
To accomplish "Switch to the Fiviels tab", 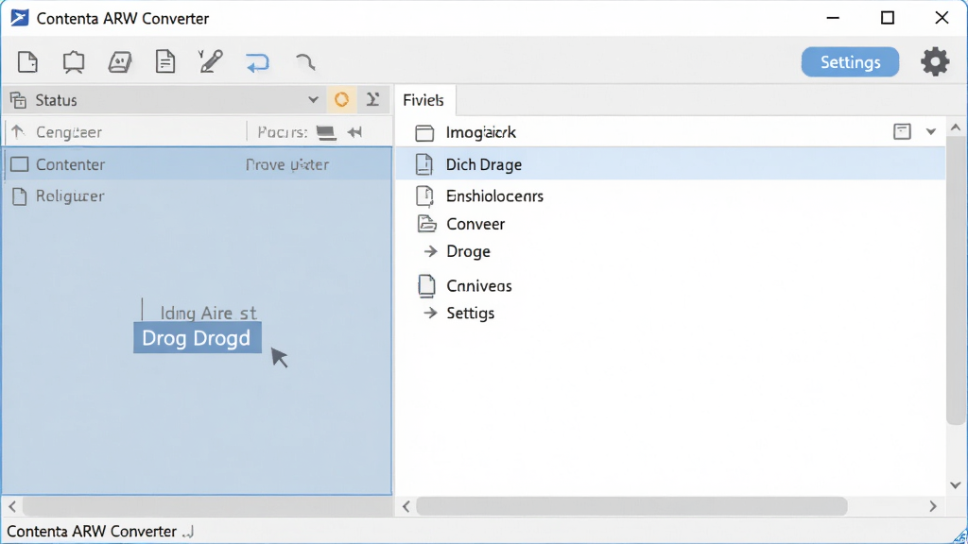I will pos(423,100).
